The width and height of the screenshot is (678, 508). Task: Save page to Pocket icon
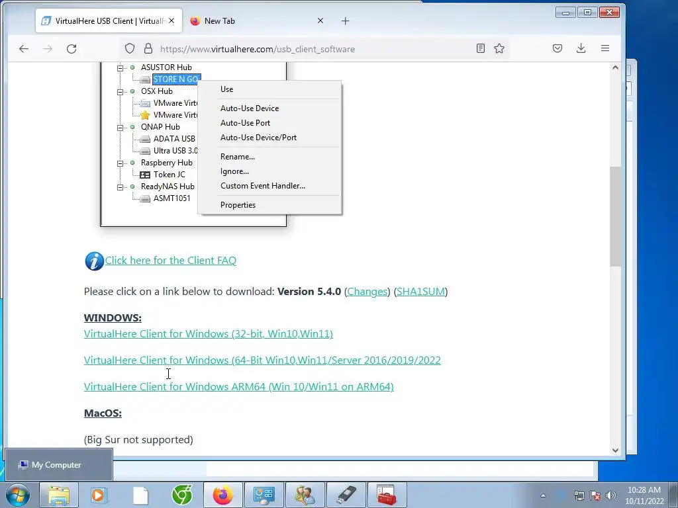point(557,48)
